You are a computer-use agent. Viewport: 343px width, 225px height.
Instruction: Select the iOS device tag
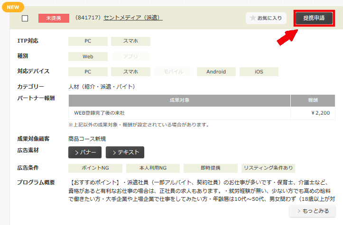pos(259,72)
